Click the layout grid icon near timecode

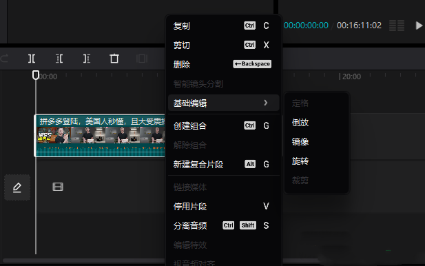coord(397,25)
